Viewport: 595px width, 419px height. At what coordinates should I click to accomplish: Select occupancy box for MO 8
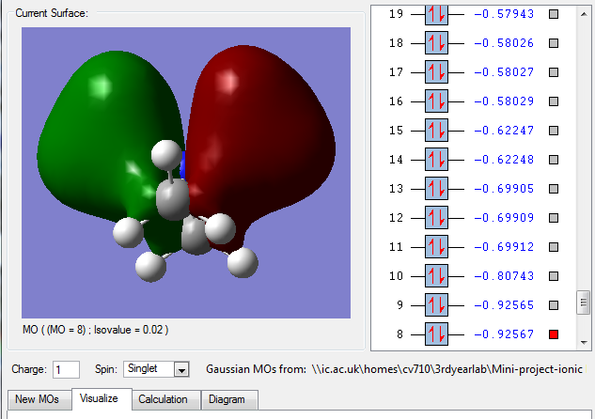point(436,334)
